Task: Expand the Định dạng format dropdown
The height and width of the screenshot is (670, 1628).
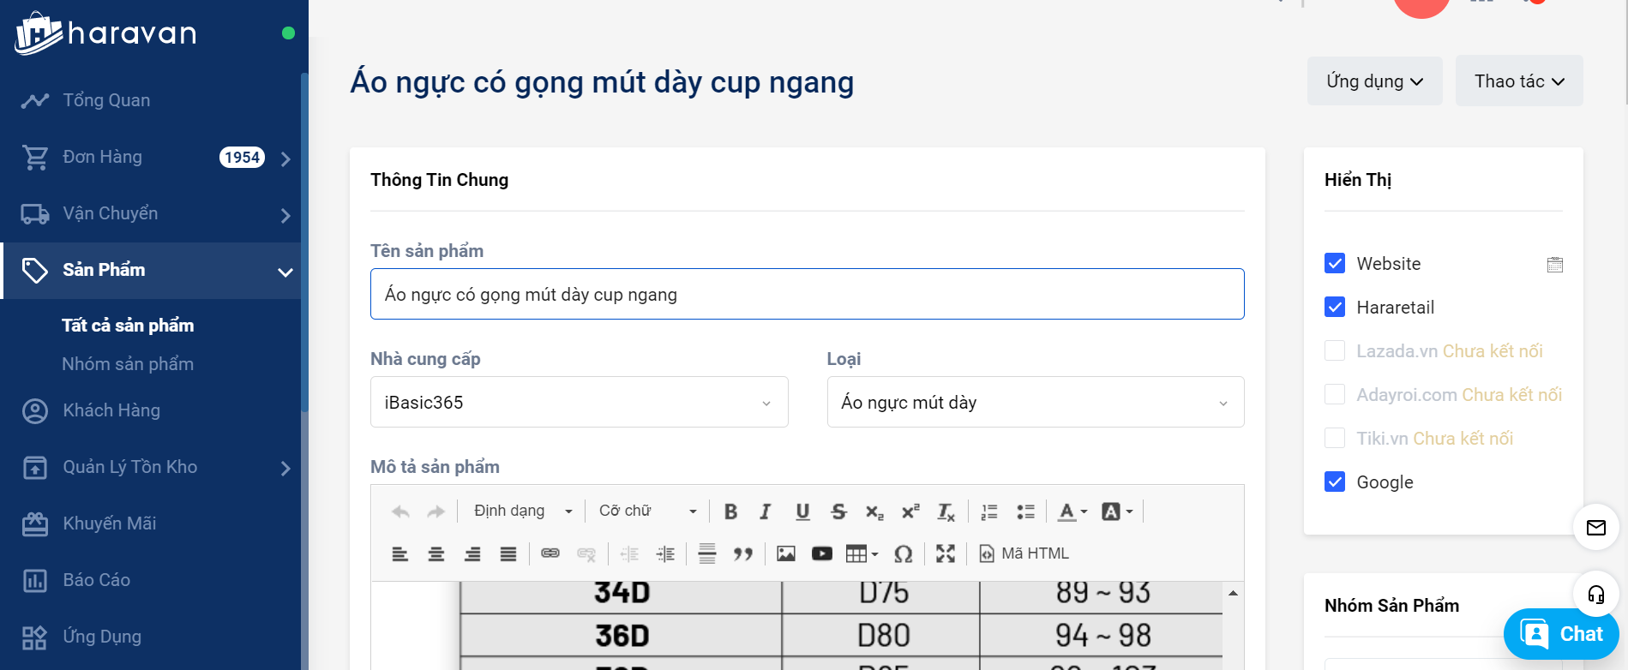Action: [x=522, y=511]
